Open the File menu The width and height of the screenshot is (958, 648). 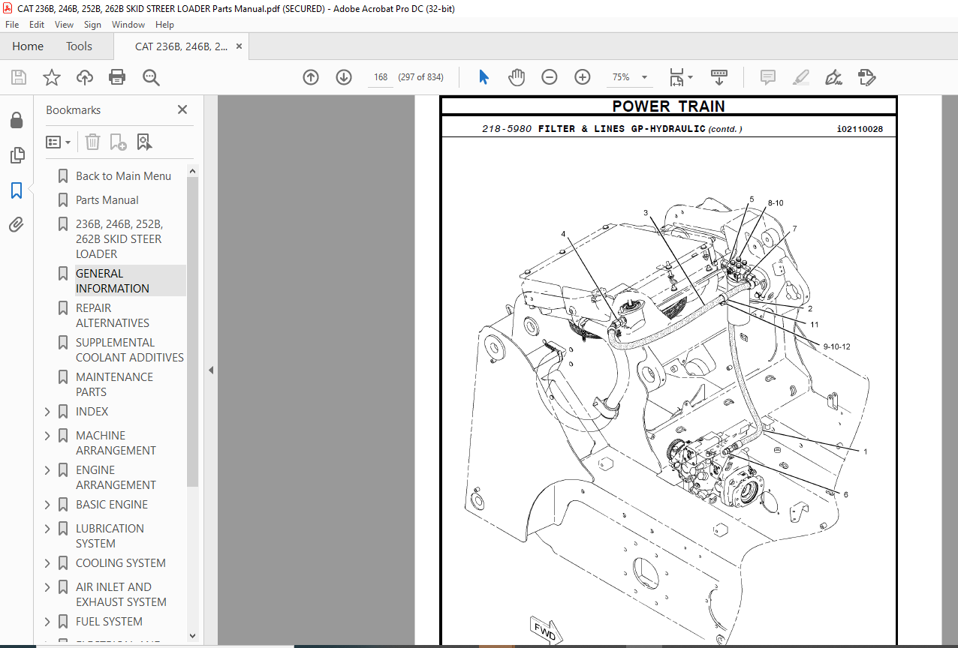click(x=12, y=25)
